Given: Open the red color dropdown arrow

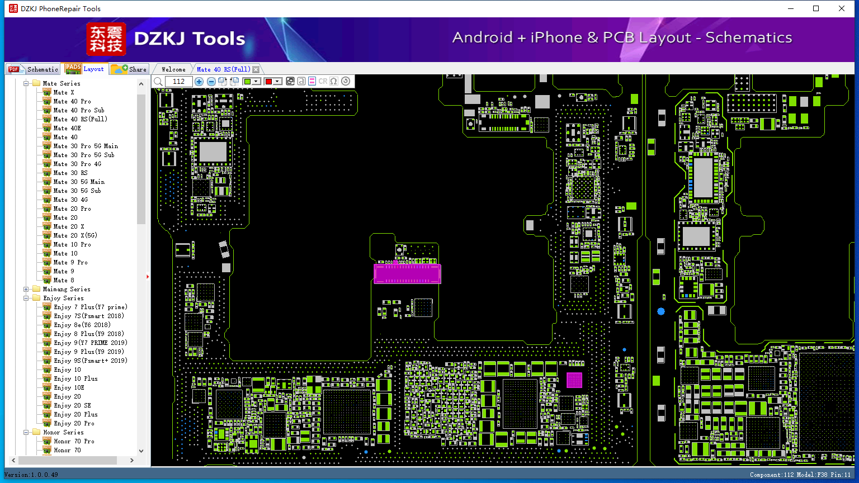Looking at the screenshot, I should (277, 82).
